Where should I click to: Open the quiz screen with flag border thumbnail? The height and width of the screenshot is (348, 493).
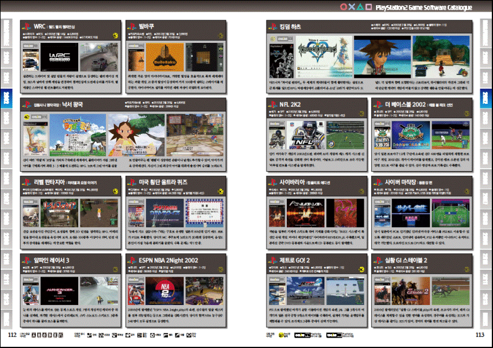tap(204, 213)
